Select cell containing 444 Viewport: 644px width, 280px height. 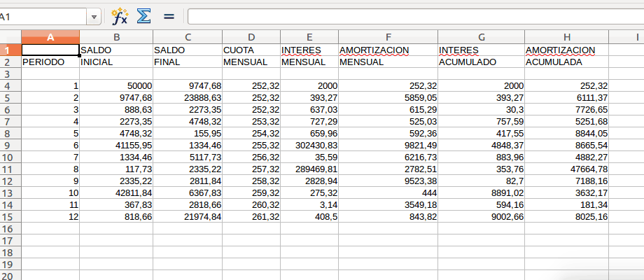click(388, 193)
